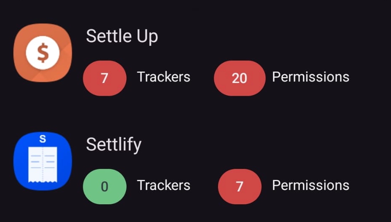
Task: Show Permissions label under Settlify
Action: point(310,185)
